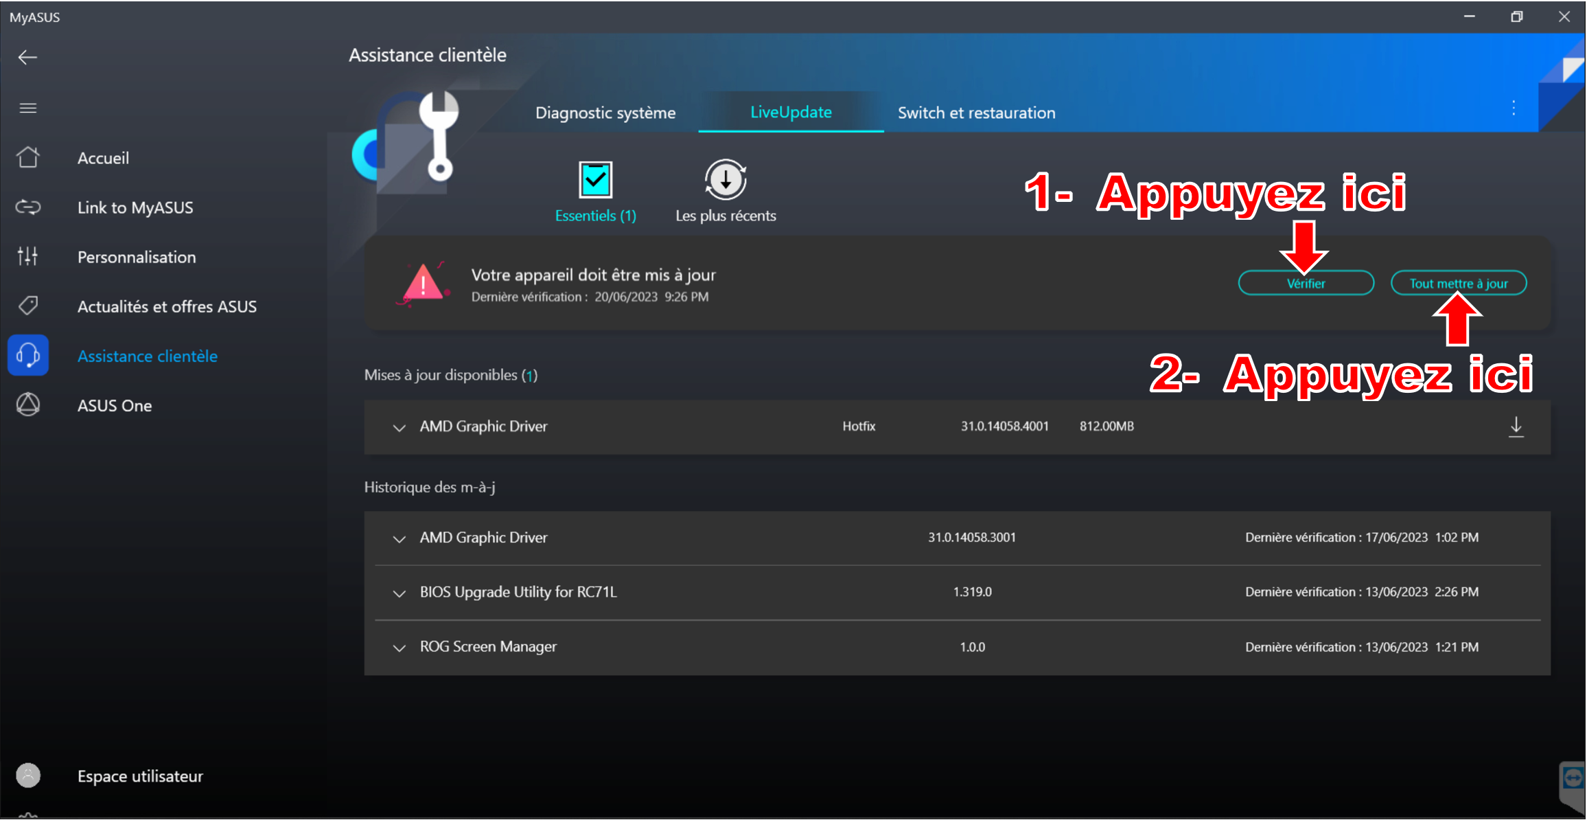This screenshot has width=1587, height=820.
Task: Open Actualités et offres ASUS
Action: (x=167, y=306)
